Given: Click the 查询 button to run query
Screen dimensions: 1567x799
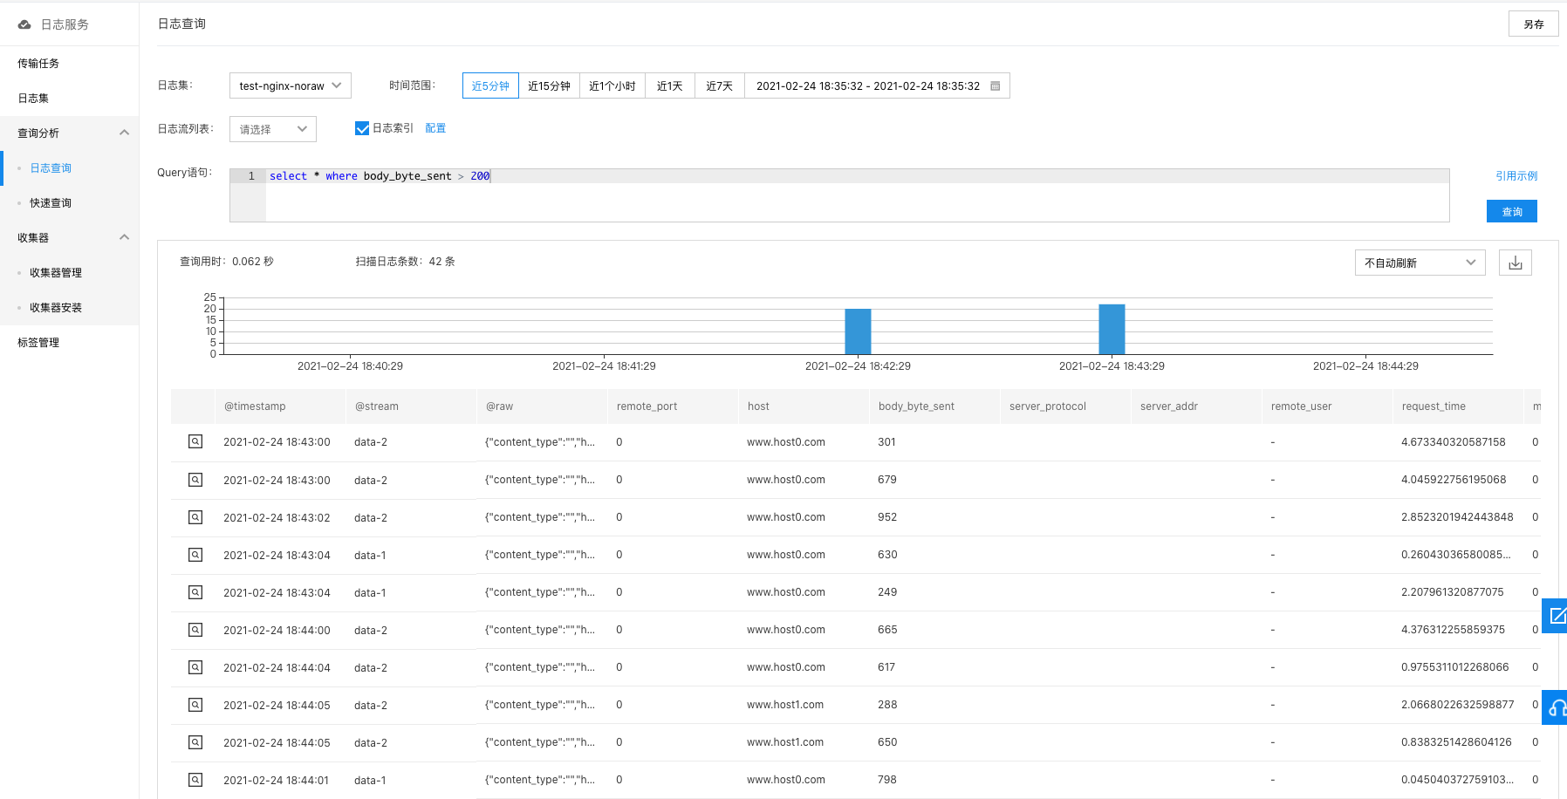Looking at the screenshot, I should [x=1512, y=211].
